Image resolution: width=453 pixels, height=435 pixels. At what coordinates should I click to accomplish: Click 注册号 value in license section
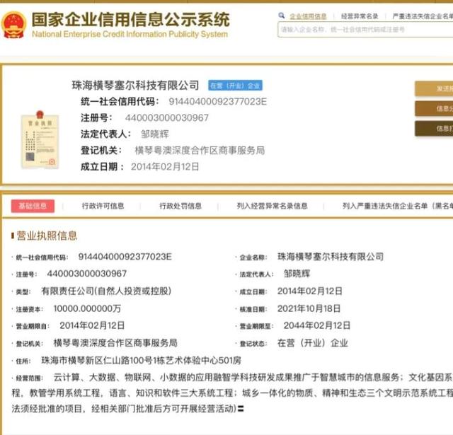87,274
